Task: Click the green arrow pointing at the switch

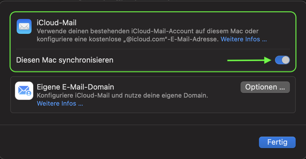Action: [249, 60]
